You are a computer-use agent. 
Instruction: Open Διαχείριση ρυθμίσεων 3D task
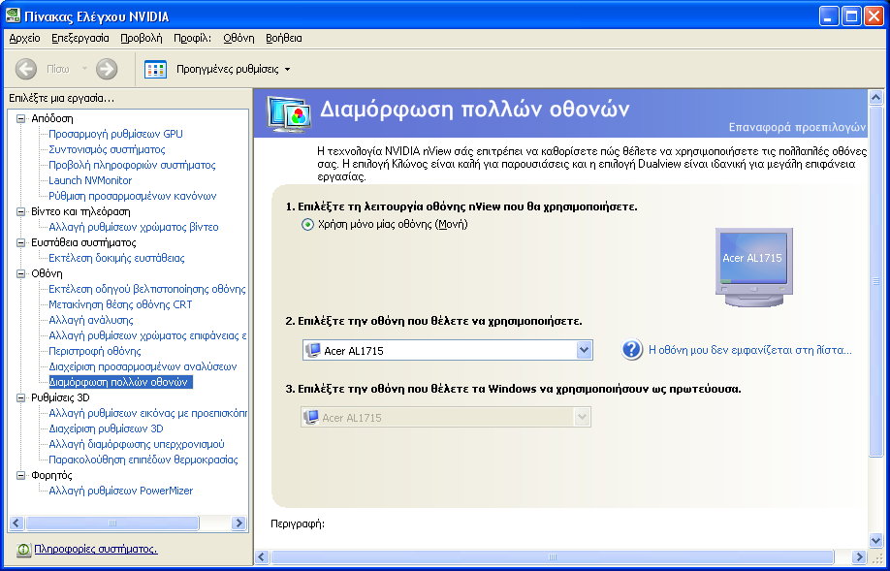[x=106, y=429]
